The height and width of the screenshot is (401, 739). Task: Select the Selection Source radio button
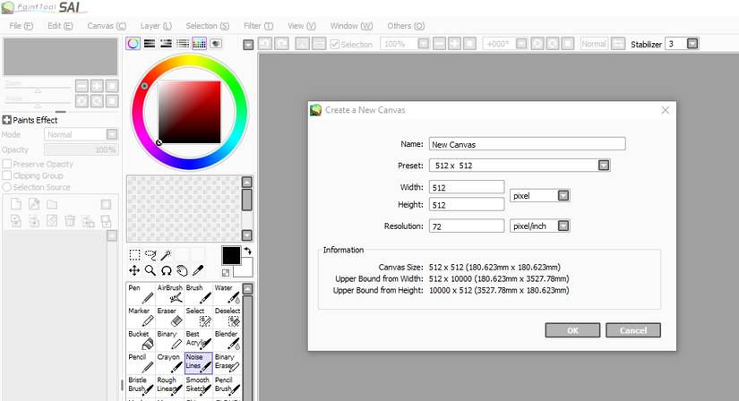[7, 187]
